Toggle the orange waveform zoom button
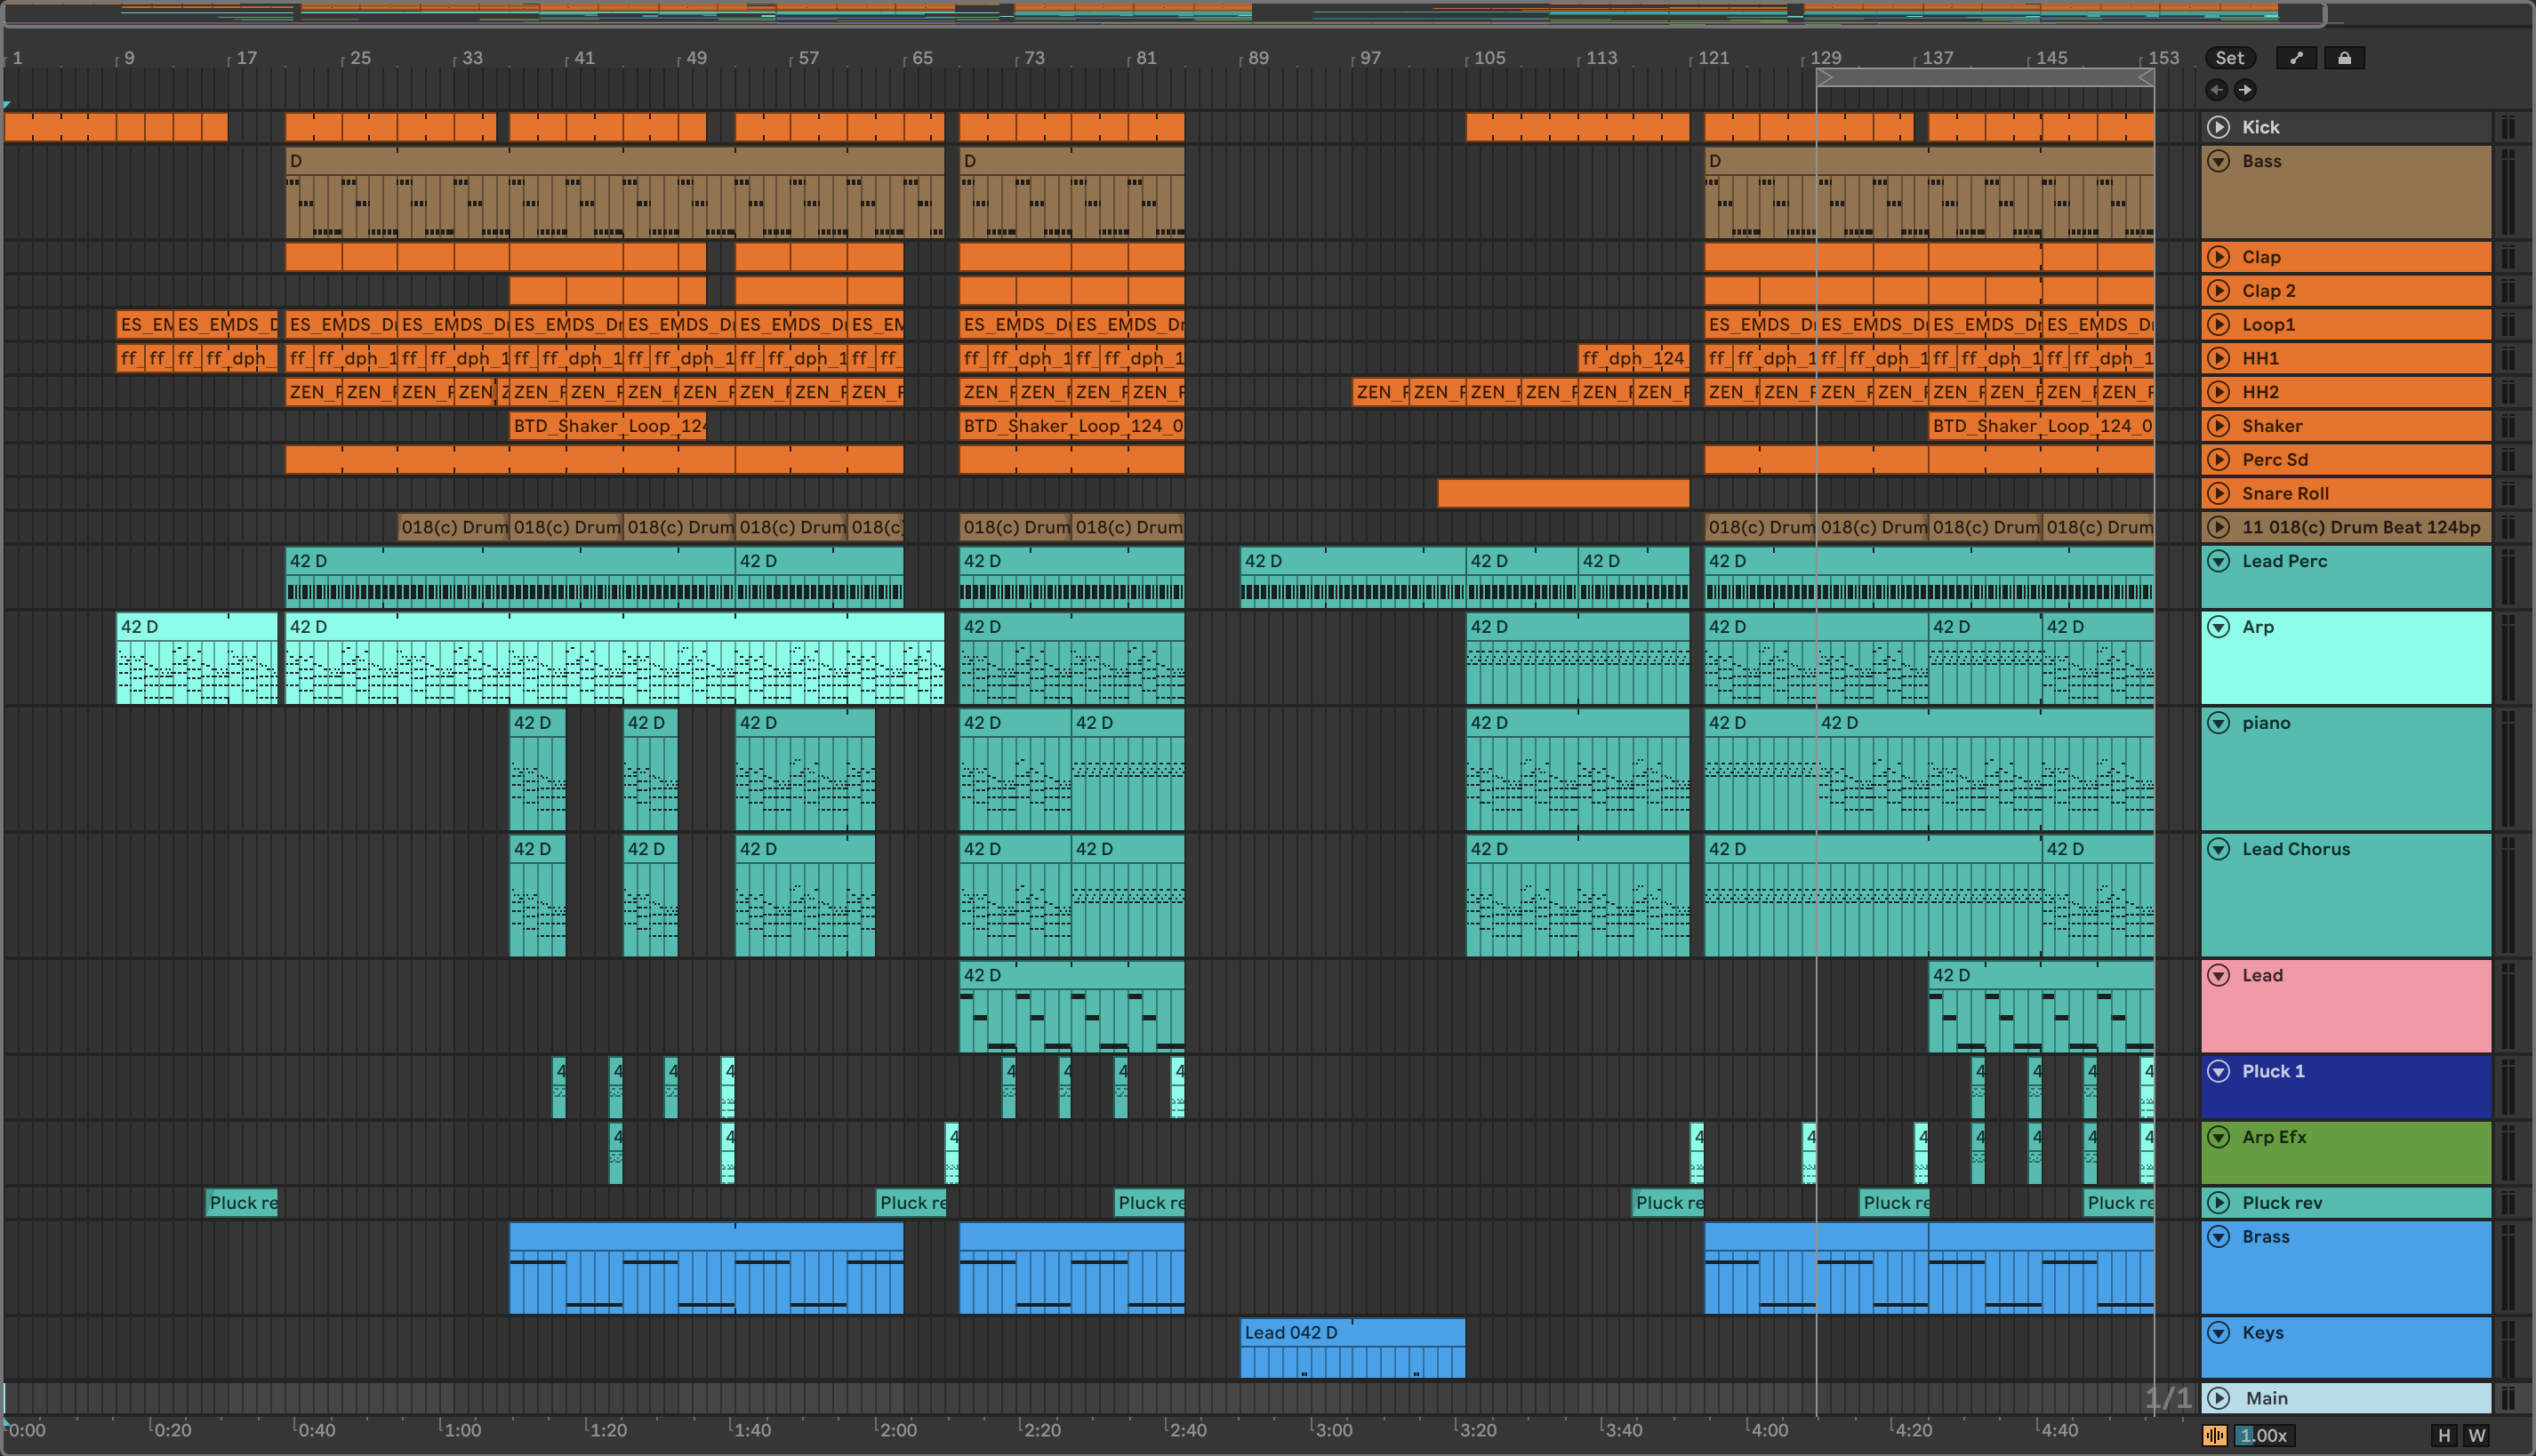 (2215, 1435)
